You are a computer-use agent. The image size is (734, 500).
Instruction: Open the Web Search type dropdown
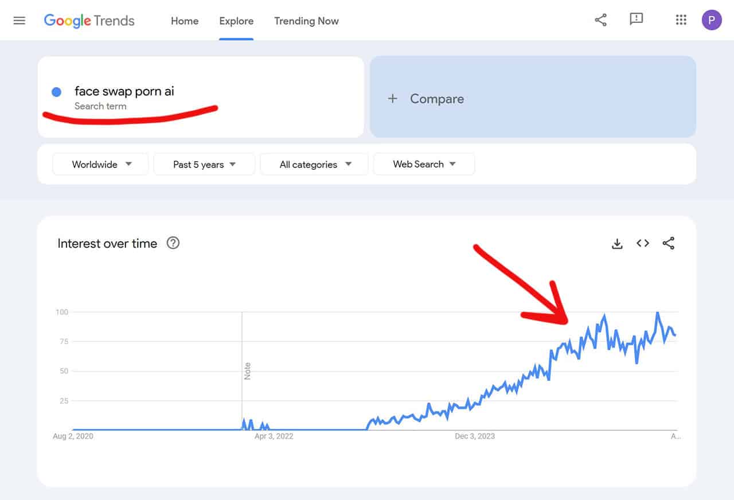(x=424, y=165)
